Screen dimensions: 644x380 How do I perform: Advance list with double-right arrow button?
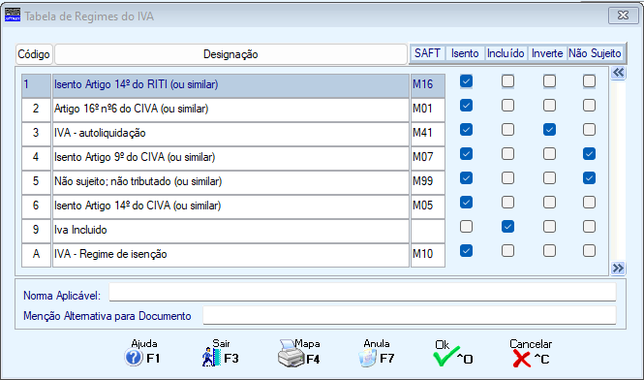point(618,269)
